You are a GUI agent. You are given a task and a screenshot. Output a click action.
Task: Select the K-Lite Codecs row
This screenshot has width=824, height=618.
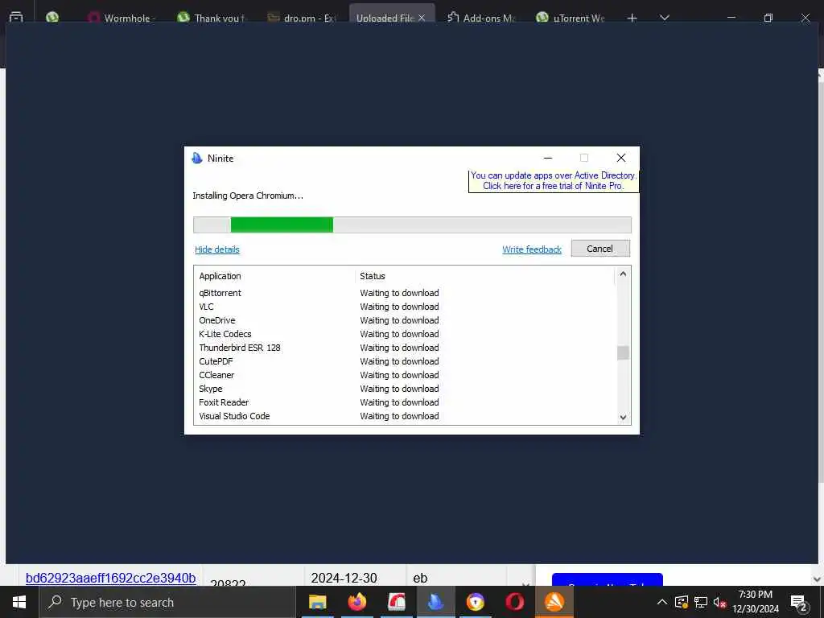(x=405, y=334)
